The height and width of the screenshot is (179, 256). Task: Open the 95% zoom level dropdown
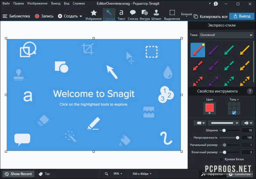pos(118,174)
